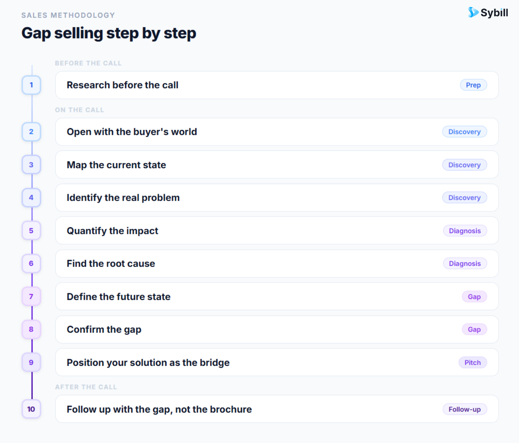Click the "BEFORE THE CALL" section label
Screen dimensions: 519x443
88,63
